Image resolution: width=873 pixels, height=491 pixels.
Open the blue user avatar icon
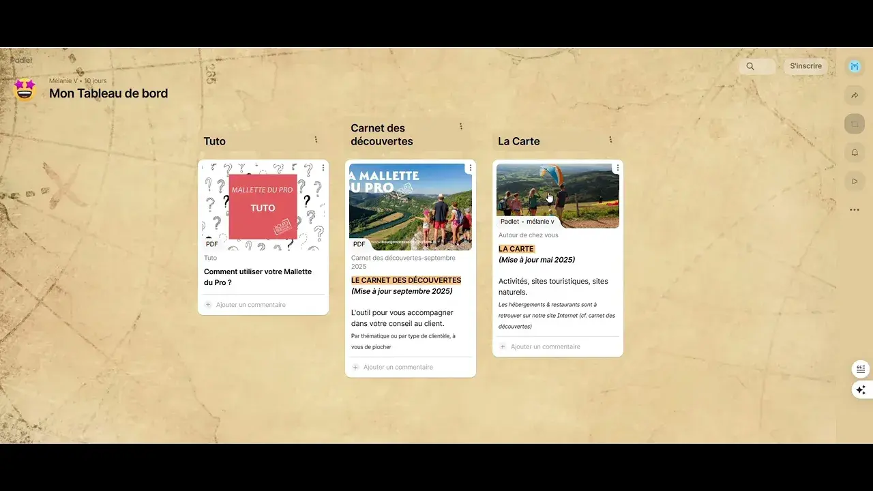[855, 66]
